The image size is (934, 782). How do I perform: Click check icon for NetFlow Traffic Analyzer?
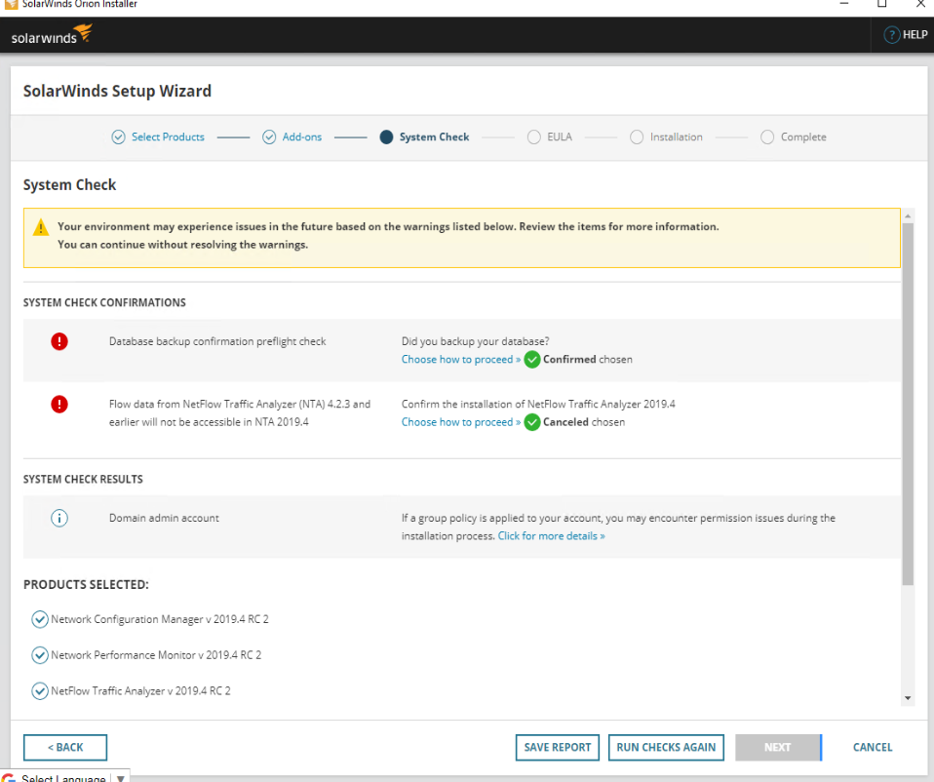pos(40,691)
